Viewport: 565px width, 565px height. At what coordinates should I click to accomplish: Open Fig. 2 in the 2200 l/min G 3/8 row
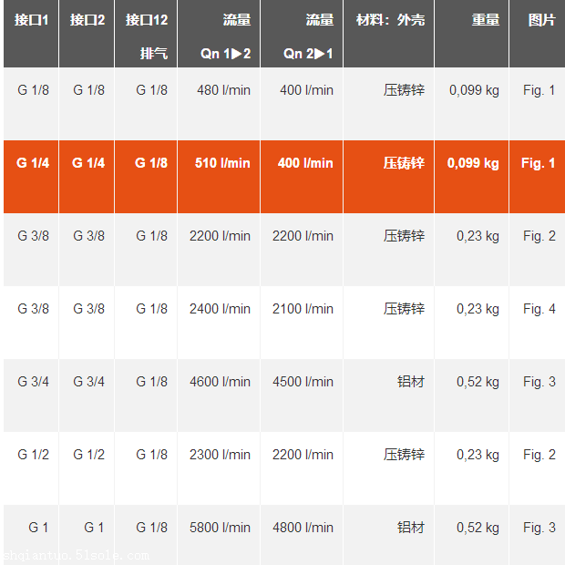click(539, 236)
